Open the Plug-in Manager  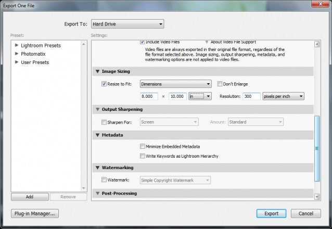click(35, 213)
